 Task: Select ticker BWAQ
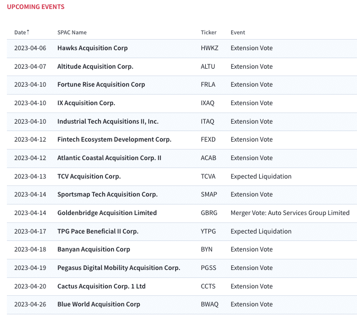coord(209,304)
